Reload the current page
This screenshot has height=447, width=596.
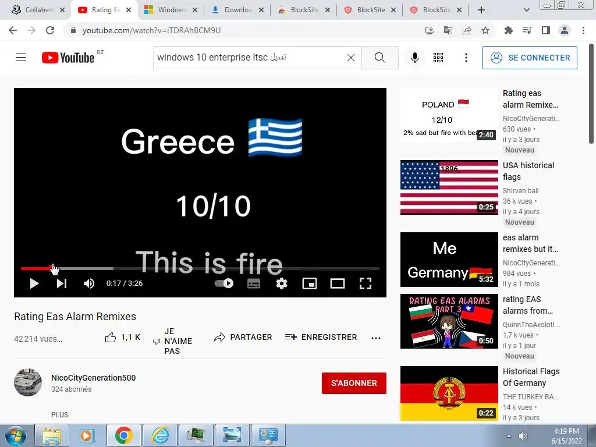[50, 30]
